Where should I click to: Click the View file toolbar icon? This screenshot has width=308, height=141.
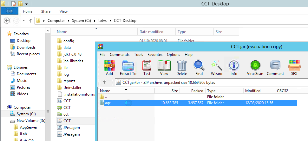pyautogui.click(x=164, y=68)
